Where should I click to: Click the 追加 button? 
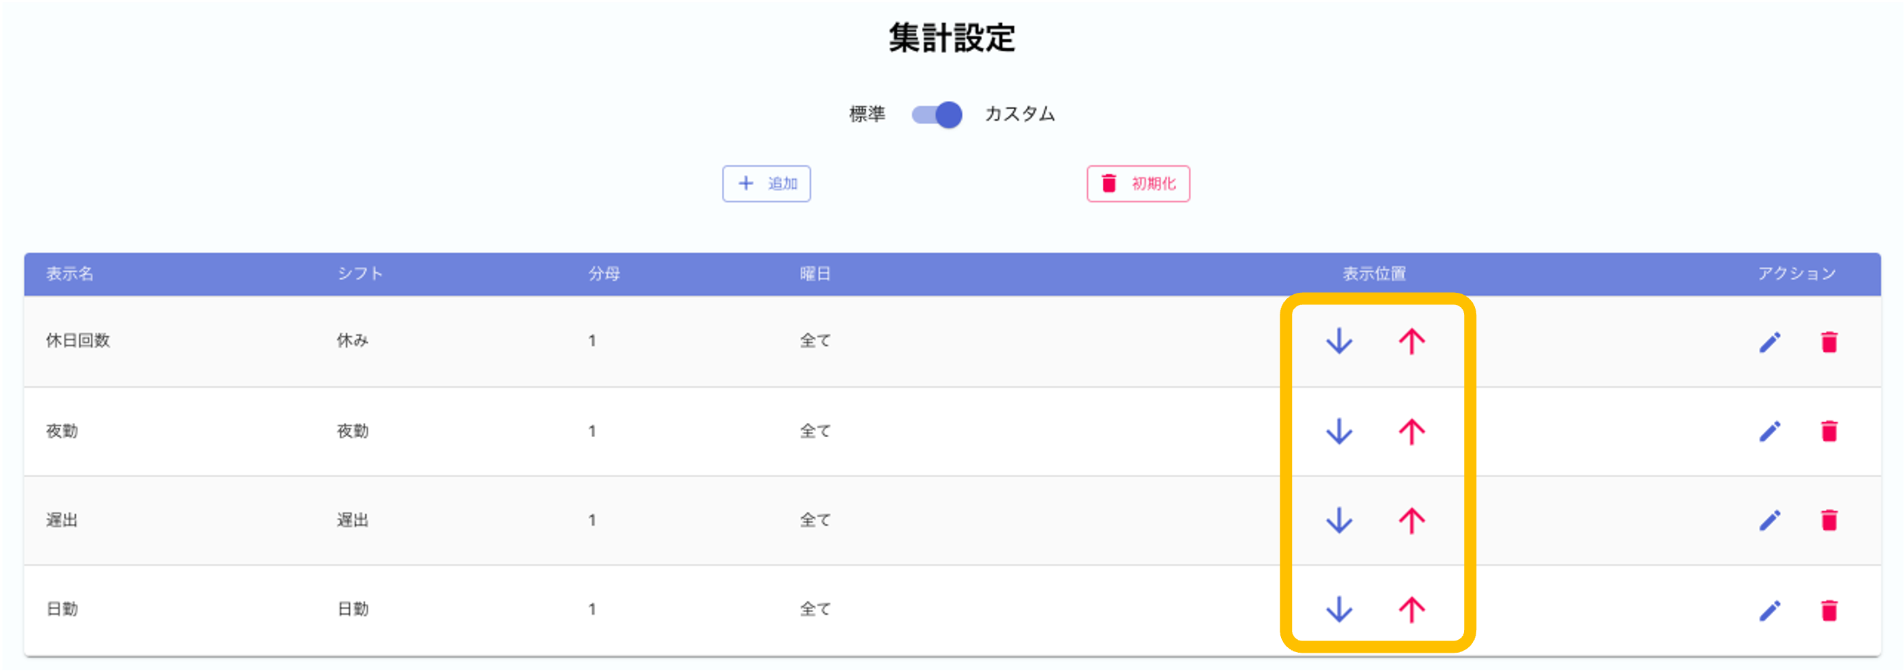tap(766, 183)
